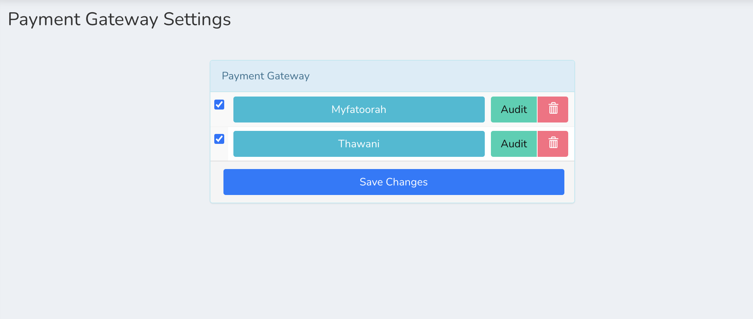Click Audit for Myfatoorah
This screenshot has width=753, height=319.
click(514, 110)
